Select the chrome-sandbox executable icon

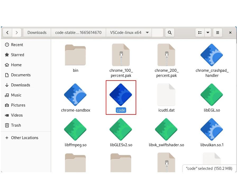pos(75,95)
